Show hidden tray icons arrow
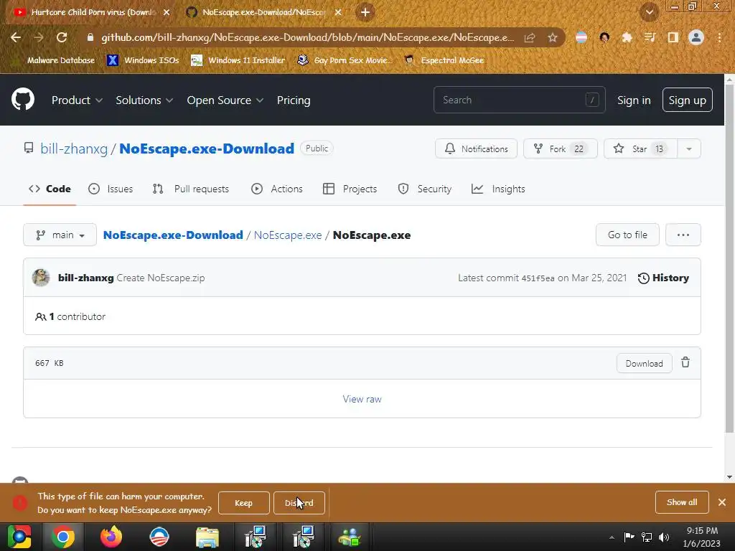 click(612, 537)
